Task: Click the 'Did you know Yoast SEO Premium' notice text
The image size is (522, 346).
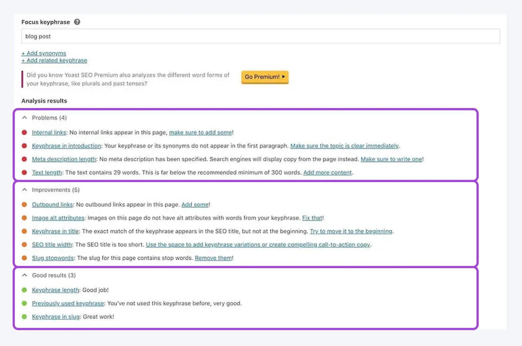Action: click(128, 79)
